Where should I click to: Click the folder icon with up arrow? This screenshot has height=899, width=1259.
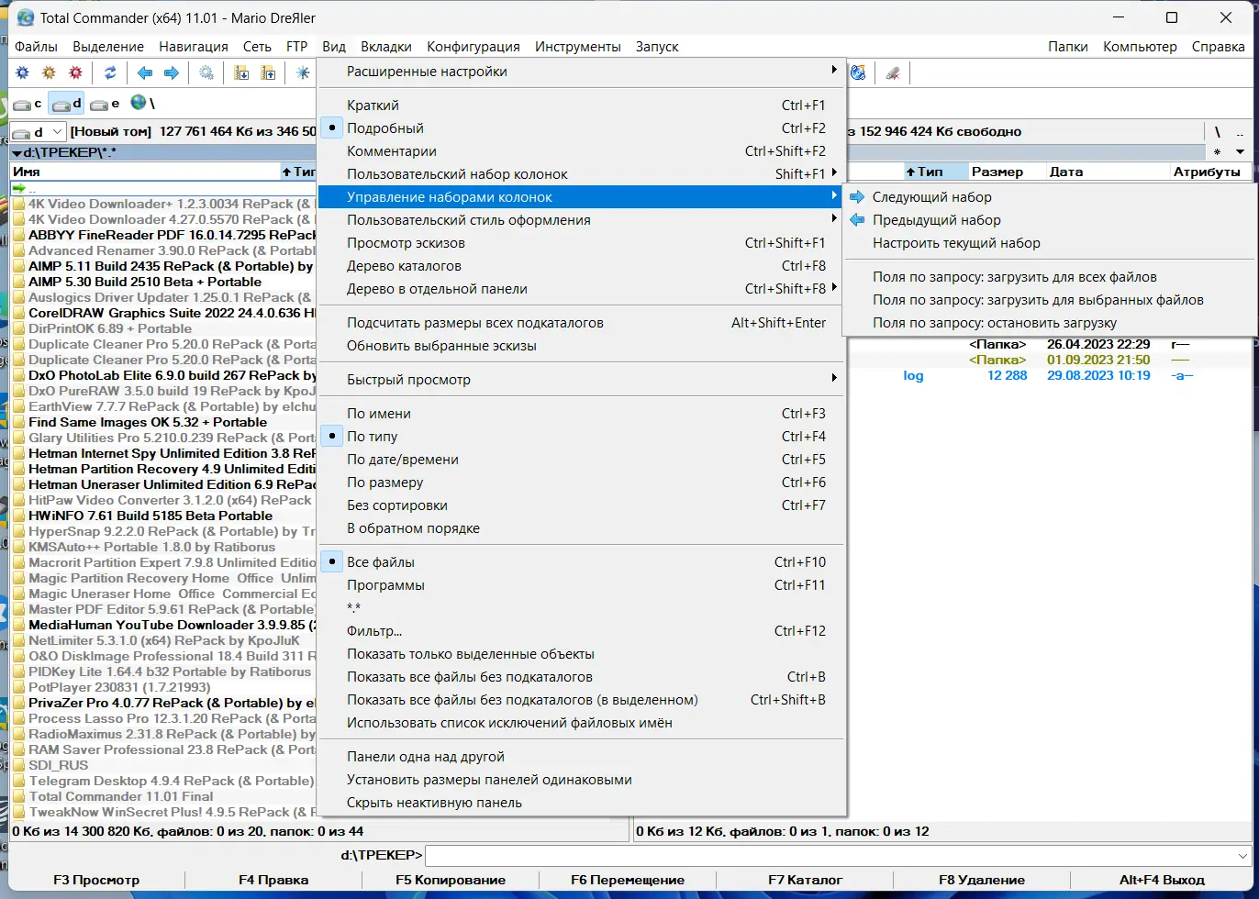pyautogui.click(x=269, y=73)
